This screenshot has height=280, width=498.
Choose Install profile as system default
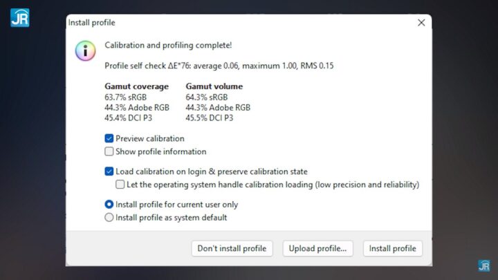pyautogui.click(x=109, y=217)
